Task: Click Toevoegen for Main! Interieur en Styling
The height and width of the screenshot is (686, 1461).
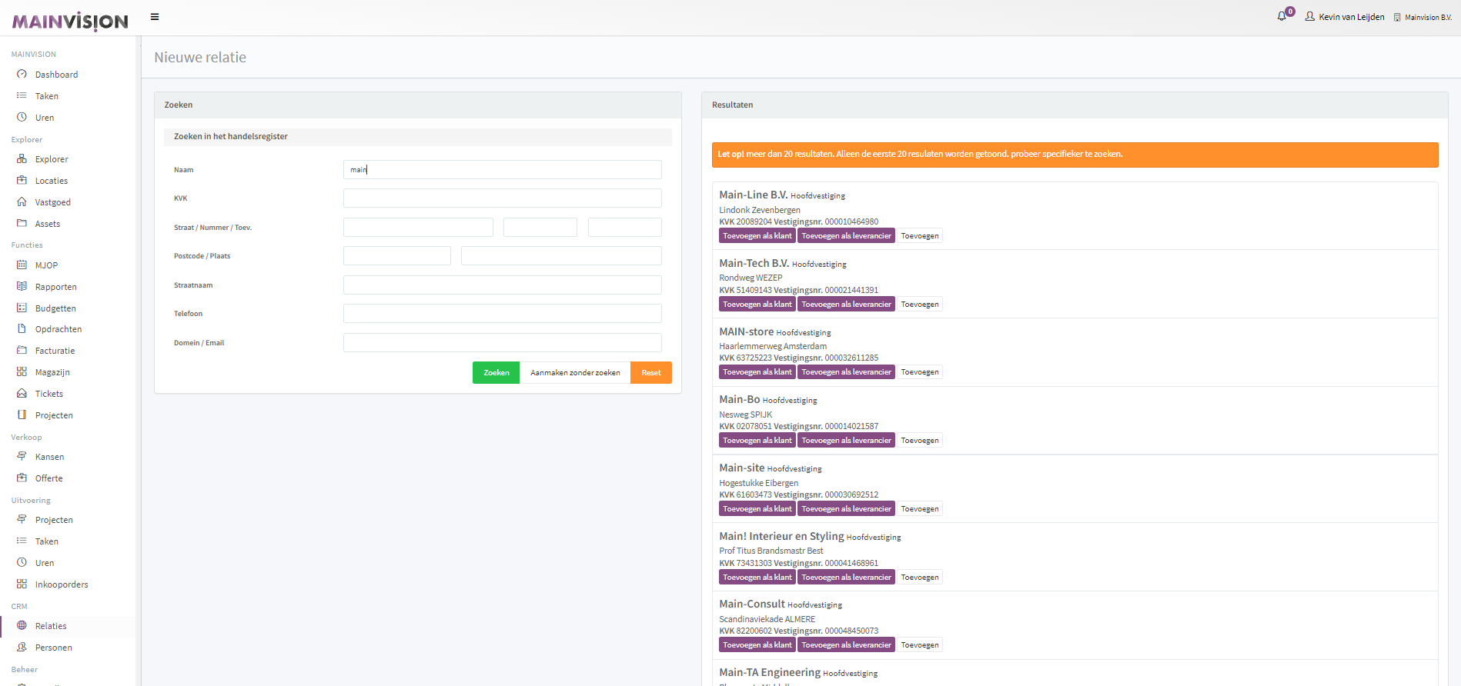Action: (920, 578)
